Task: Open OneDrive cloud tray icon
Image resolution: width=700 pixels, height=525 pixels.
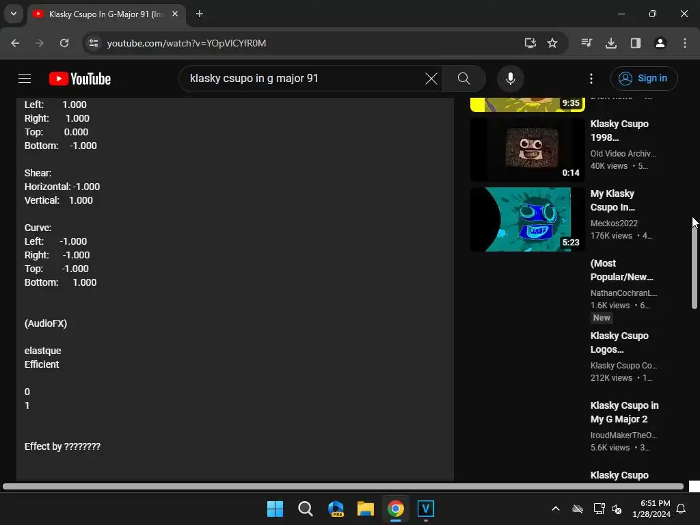Action: coord(578,509)
